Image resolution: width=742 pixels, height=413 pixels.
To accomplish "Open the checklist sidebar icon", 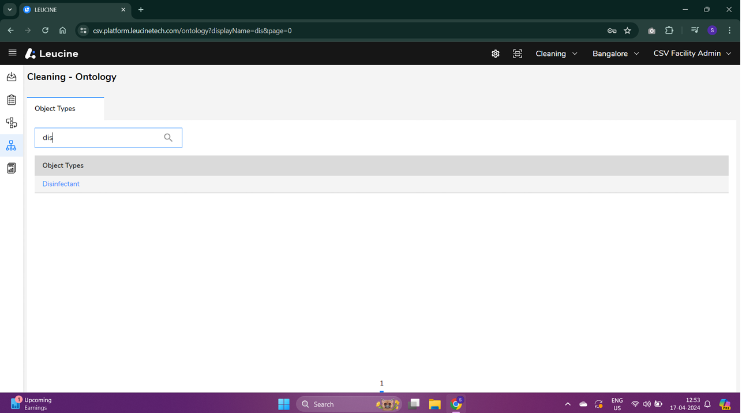I will (12, 100).
